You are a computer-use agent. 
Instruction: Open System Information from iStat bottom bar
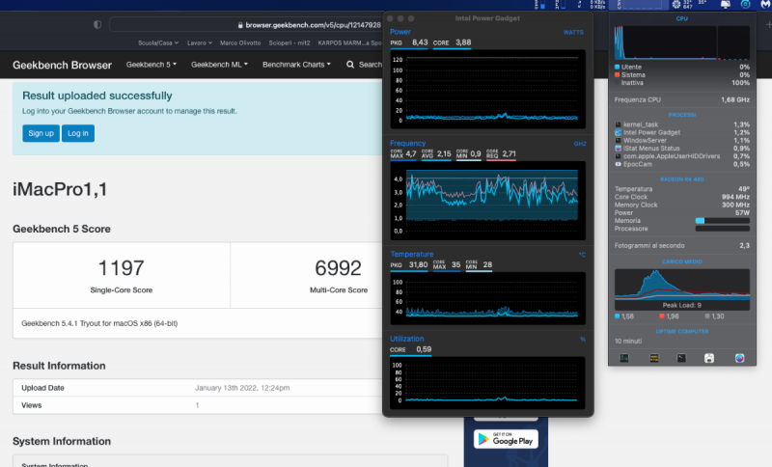[710, 358]
